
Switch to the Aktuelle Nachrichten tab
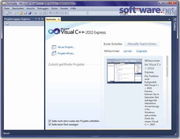[x=142, y=44]
